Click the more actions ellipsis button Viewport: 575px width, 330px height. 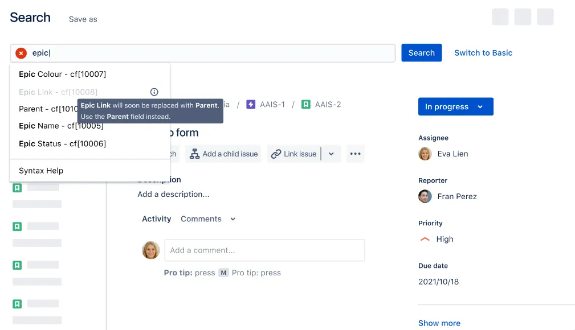click(x=356, y=154)
